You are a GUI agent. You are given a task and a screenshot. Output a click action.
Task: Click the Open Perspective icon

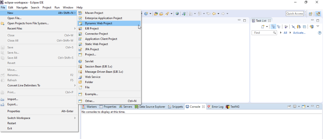tap(310, 14)
